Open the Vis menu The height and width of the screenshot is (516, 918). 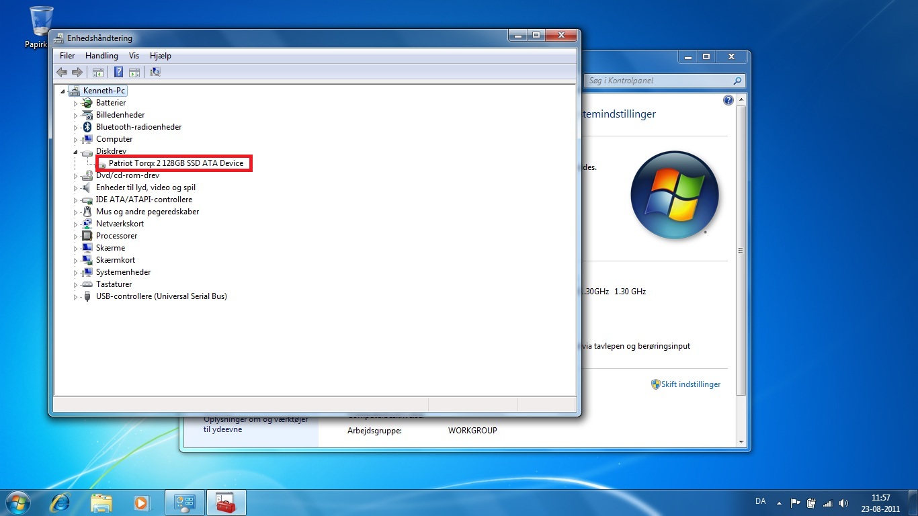coord(134,56)
